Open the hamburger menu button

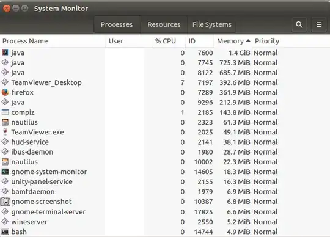(x=319, y=24)
